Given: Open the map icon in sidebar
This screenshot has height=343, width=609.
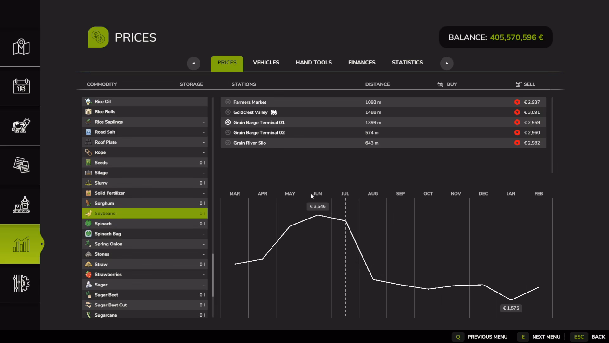Looking at the screenshot, I should coord(21,47).
